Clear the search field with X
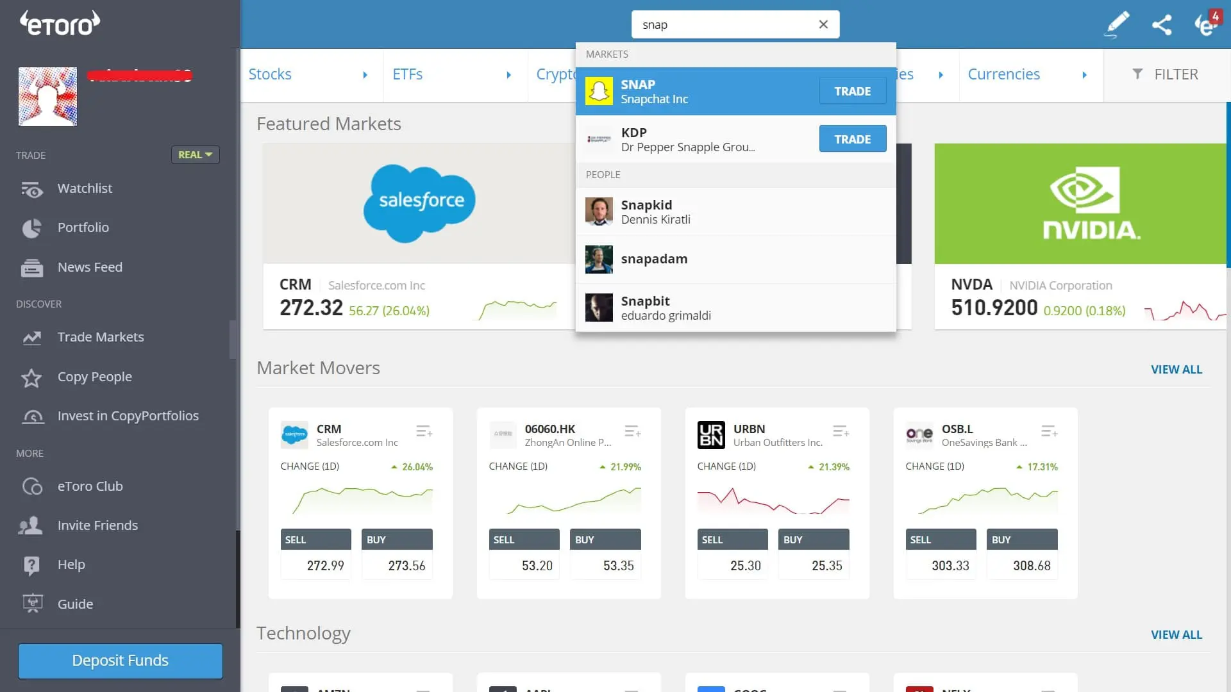The width and height of the screenshot is (1231, 692). pos(823,24)
